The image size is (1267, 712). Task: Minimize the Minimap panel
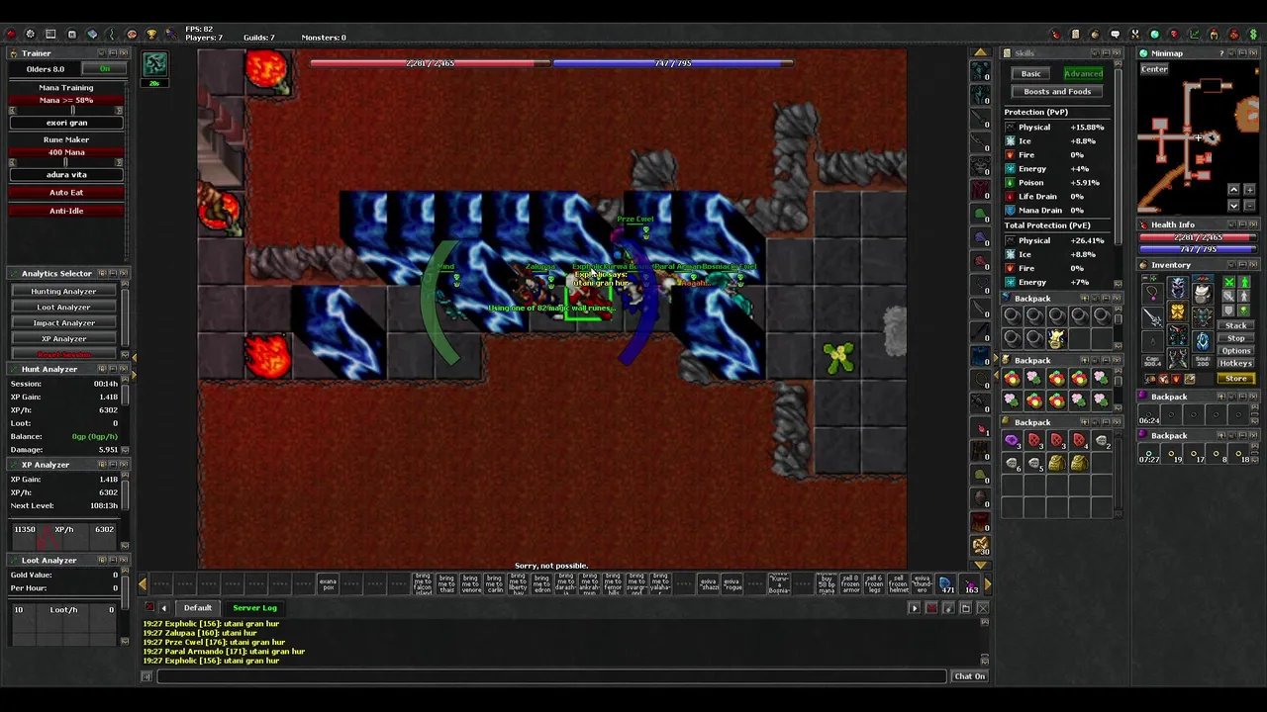(1242, 53)
